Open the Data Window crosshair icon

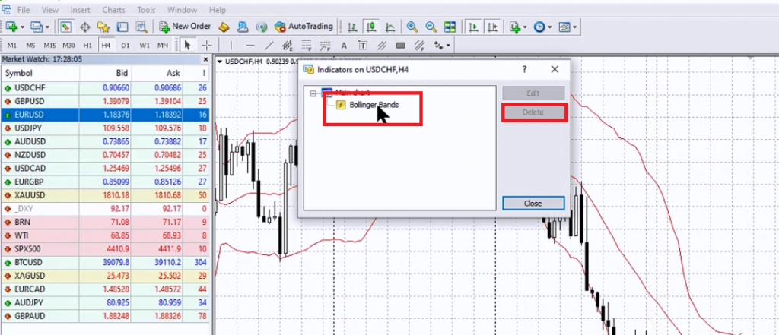[x=85, y=27]
